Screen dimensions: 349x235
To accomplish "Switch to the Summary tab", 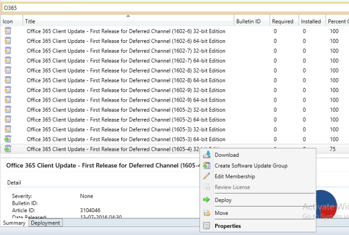I will [x=15, y=223].
